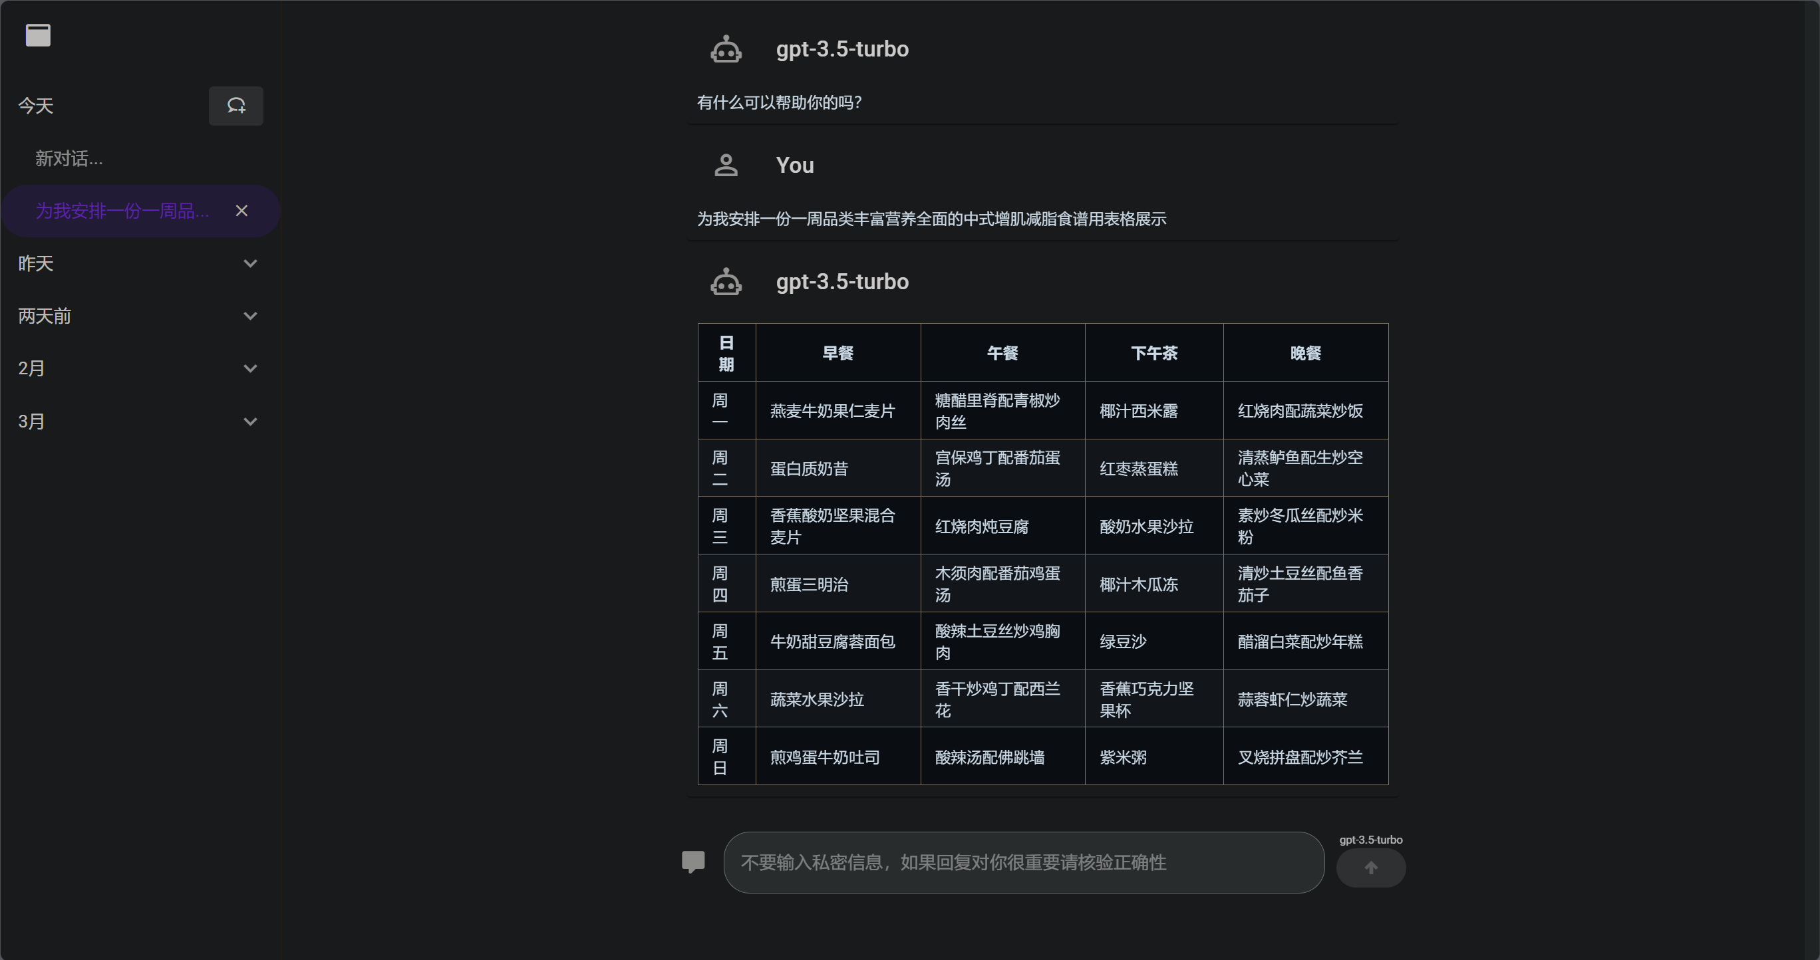
Task: Click the gpt-3.5-turbo label above send
Action: tap(1370, 840)
